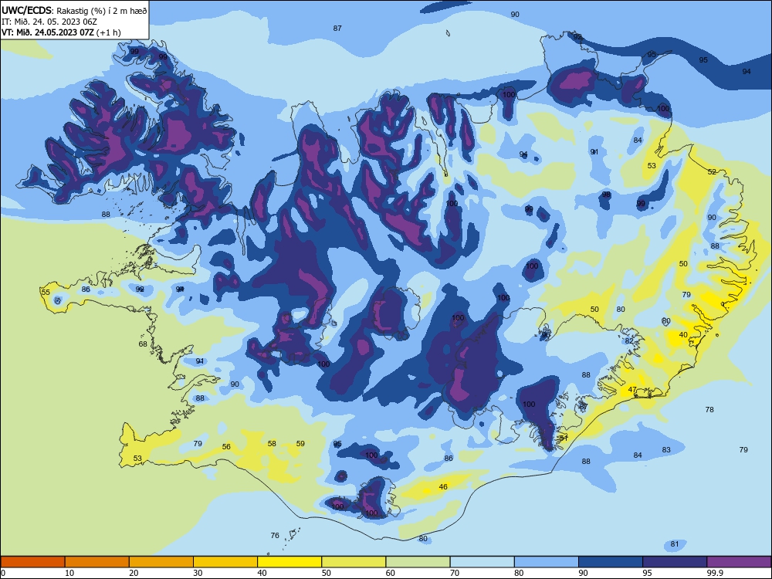Image resolution: width=772 pixels, height=579 pixels.
Task: Click the '20' legend tick label
Action: pyautogui.click(x=134, y=573)
